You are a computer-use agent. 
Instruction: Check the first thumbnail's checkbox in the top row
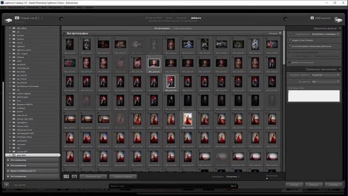64,38
